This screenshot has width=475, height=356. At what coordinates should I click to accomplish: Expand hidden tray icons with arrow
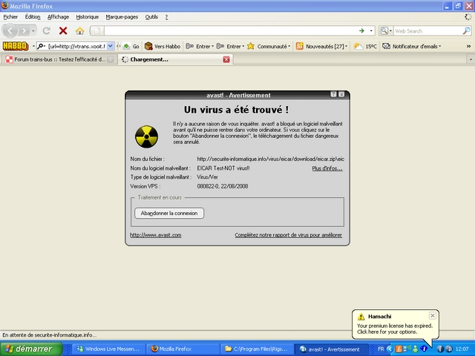point(390,349)
